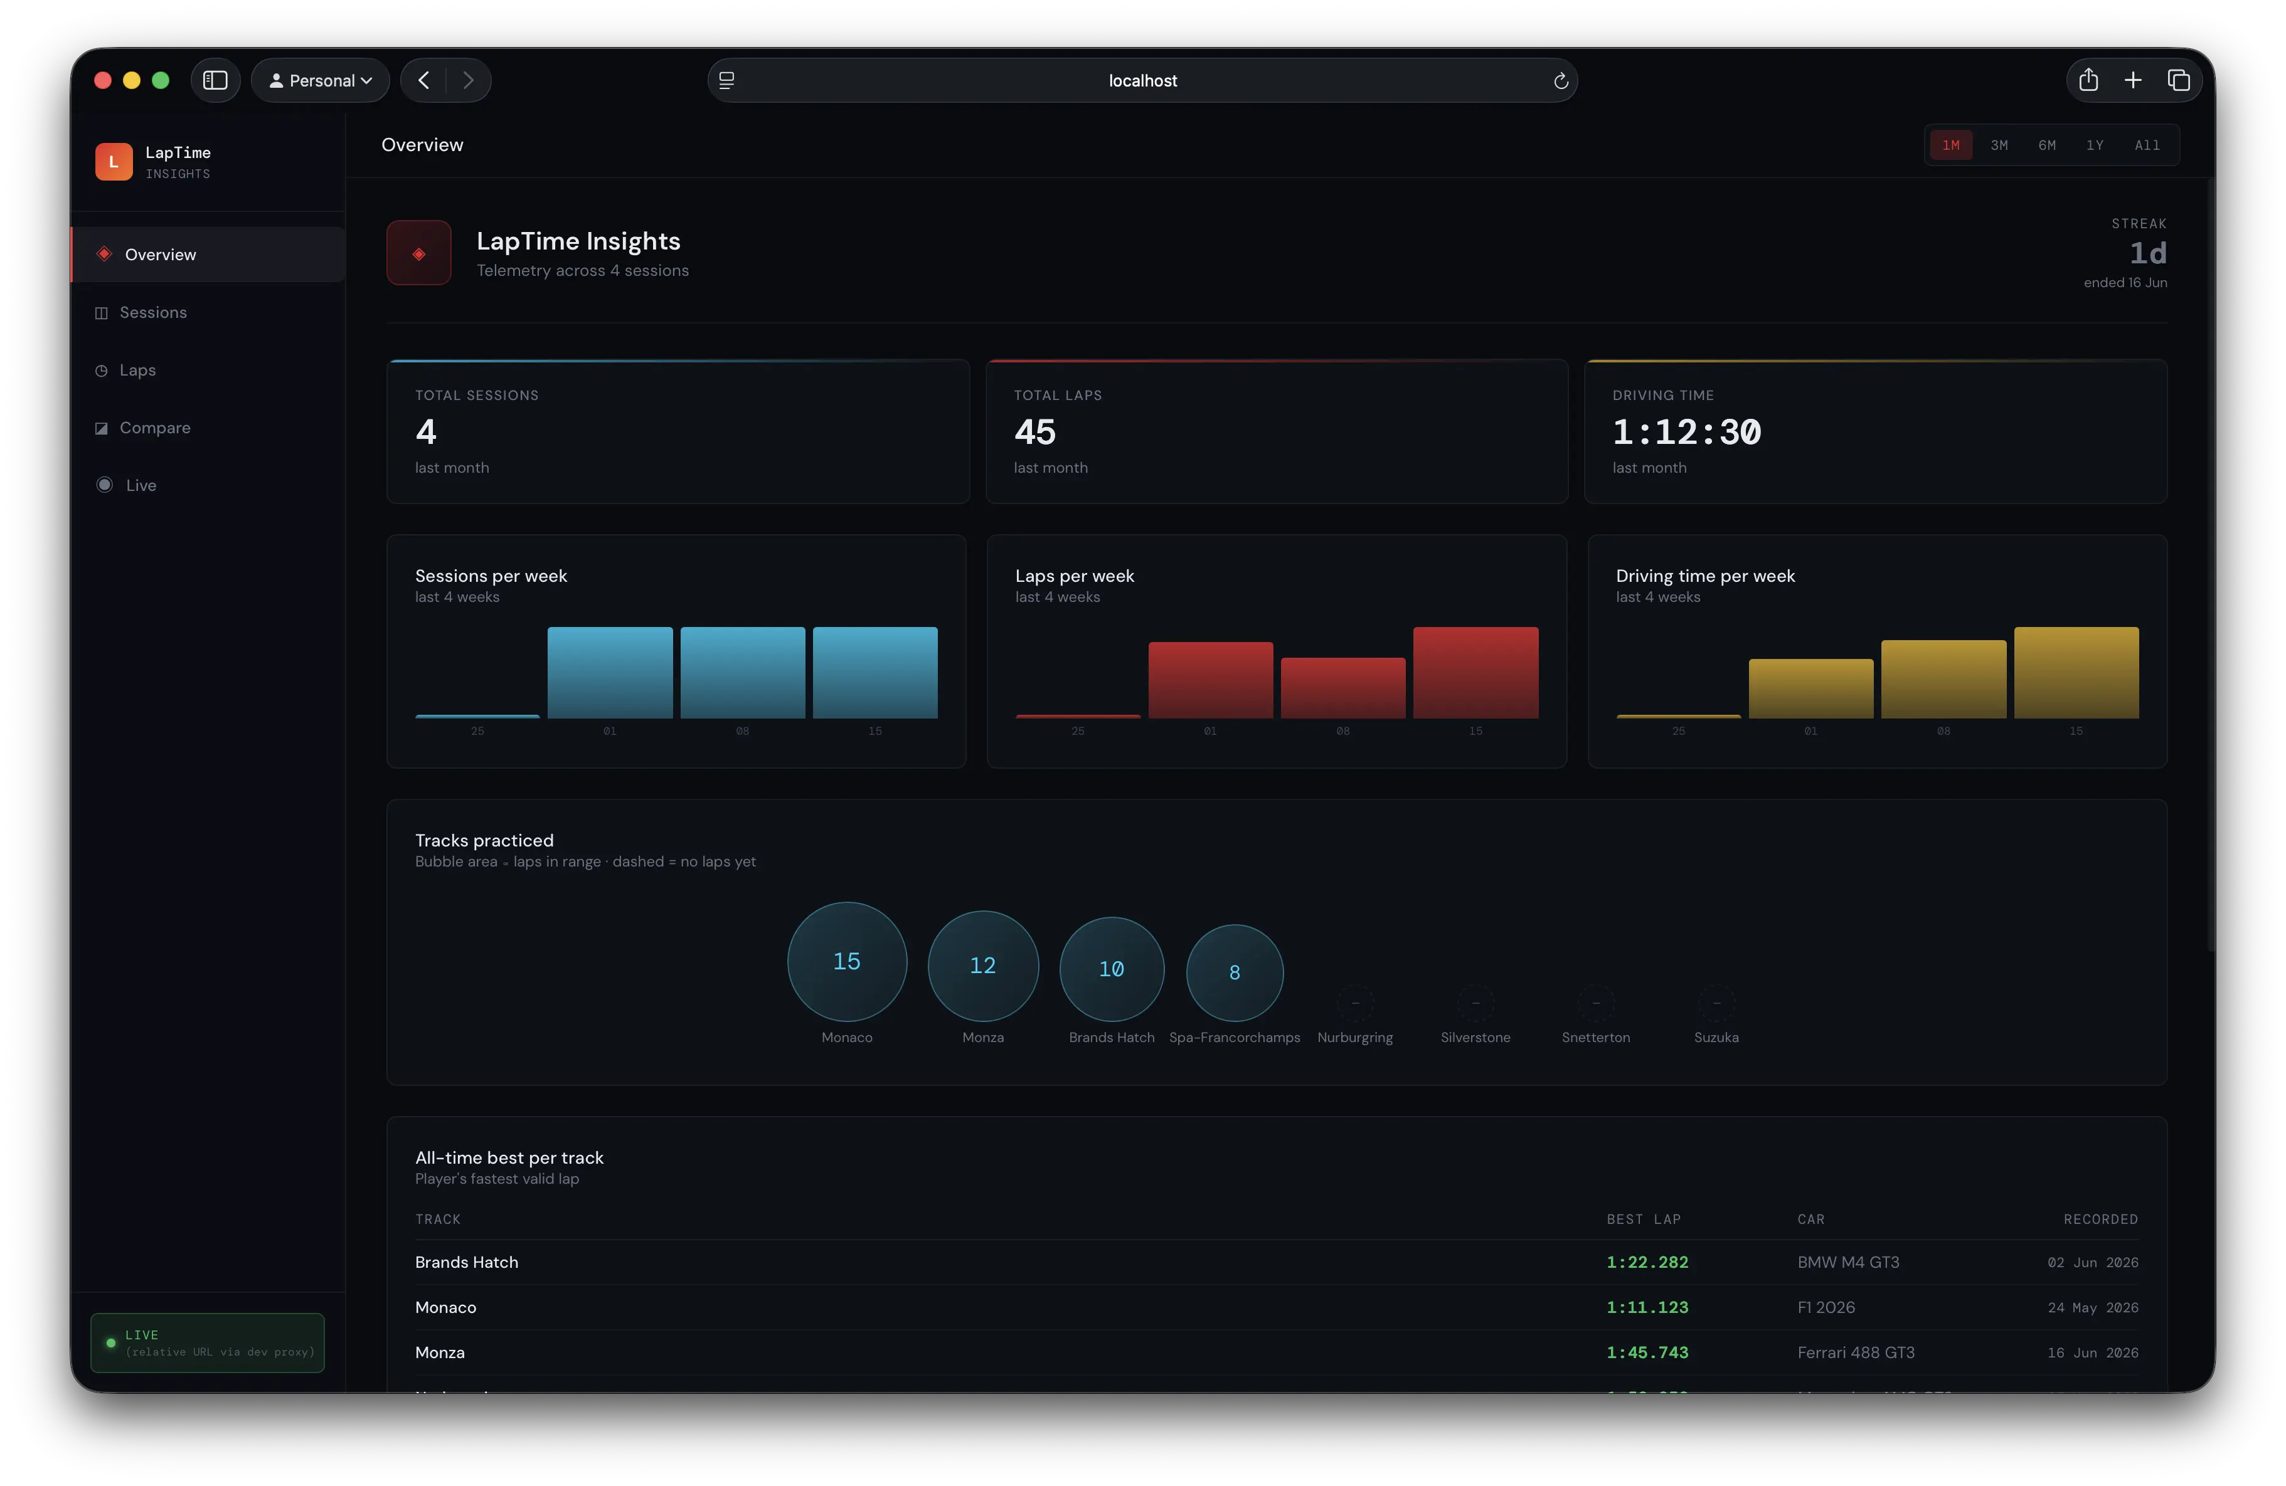Image resolution: width=2286 pixels, height=1486 pixels.
Task: Click the Monza bubble showing 12
Action: [x=982, y=966]
